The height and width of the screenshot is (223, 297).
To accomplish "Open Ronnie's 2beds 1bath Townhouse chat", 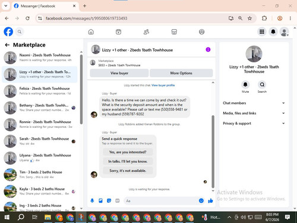I will (x=40, y=124).
